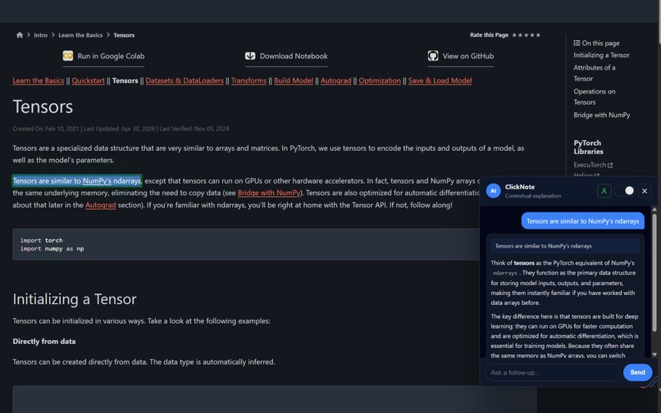The height and width of the screenshot is (413, 661).
Task: Open the Optimization tutorial
Action: 380,80
